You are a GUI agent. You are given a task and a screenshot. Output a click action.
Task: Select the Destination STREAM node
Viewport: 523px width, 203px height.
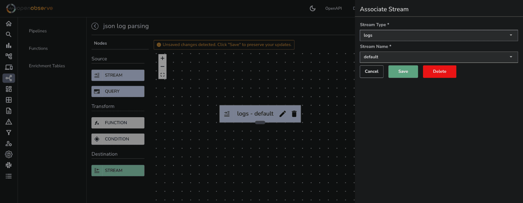[x=118, y=171]
